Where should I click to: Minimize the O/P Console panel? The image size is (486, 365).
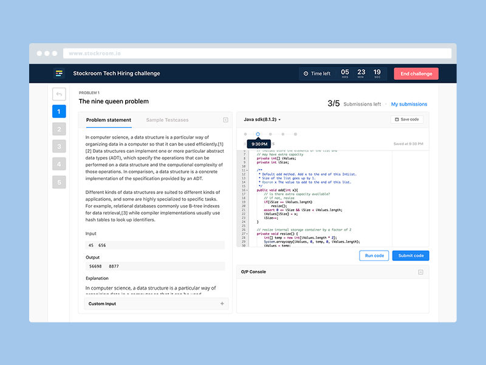click(x=420, y=272)
